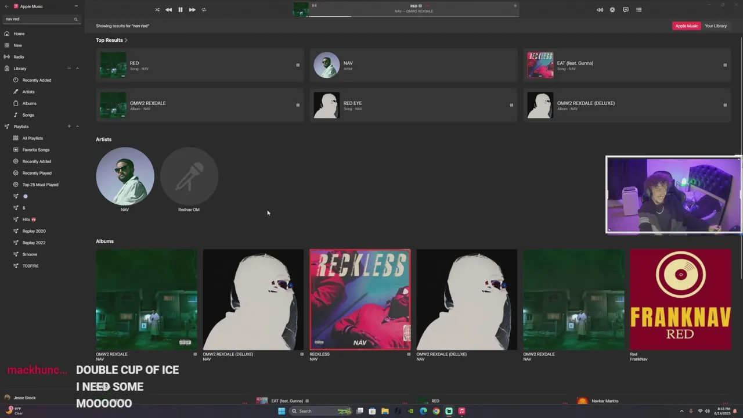Screen dimensions: 743x418
Task: Pause the current song
Action: 180,10
